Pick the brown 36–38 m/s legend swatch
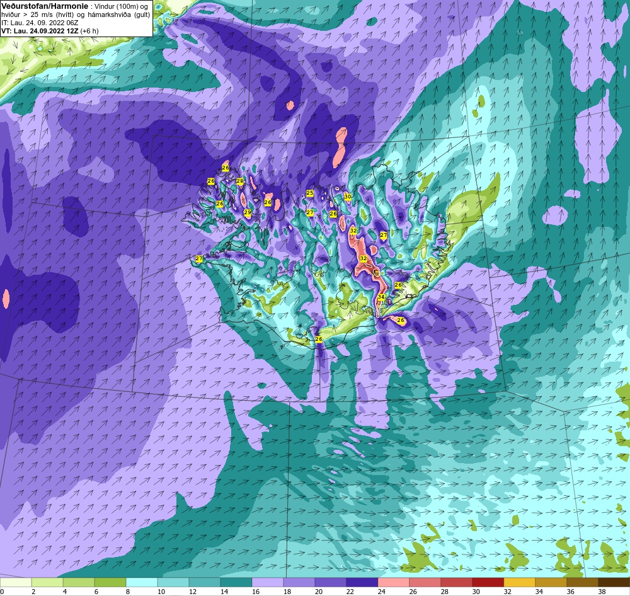The height and width of the screenshot is (596, 630). click(582, 582)
